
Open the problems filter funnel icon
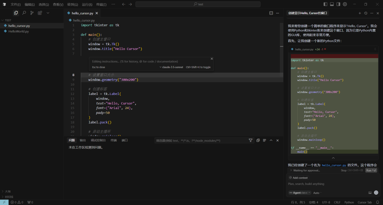250,141
